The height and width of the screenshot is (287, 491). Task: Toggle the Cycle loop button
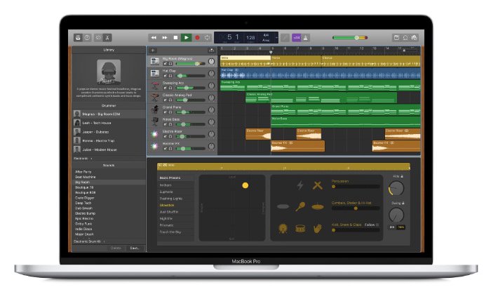(208, 38)
